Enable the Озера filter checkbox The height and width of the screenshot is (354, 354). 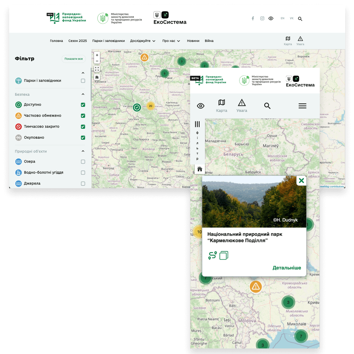[83, 162]
